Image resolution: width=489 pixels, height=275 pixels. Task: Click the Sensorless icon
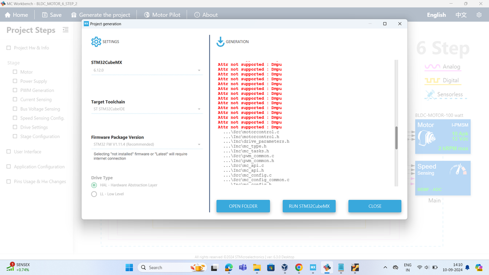[x=430, y=94]
